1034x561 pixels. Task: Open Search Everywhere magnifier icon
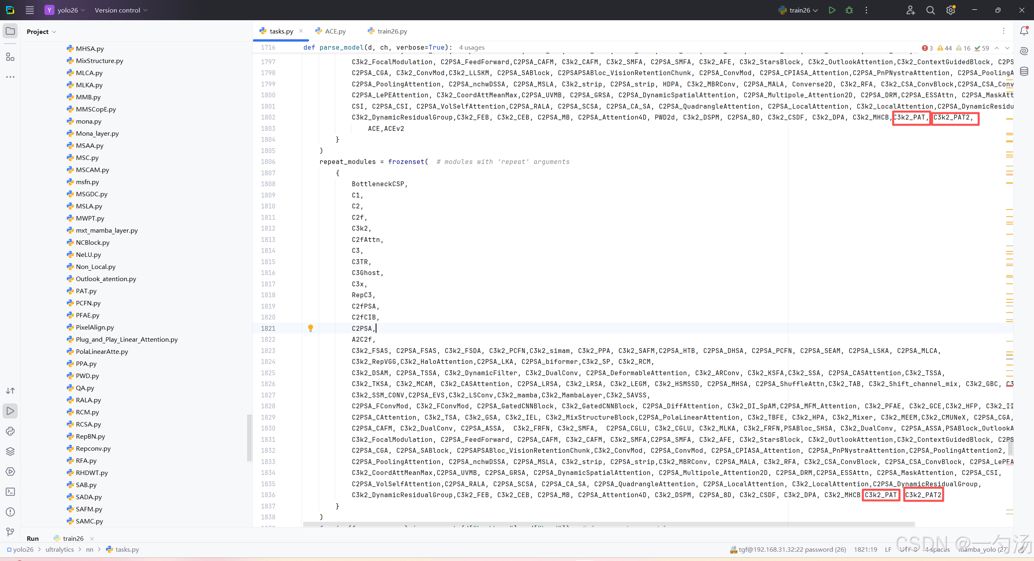click(x=930, y=10)
